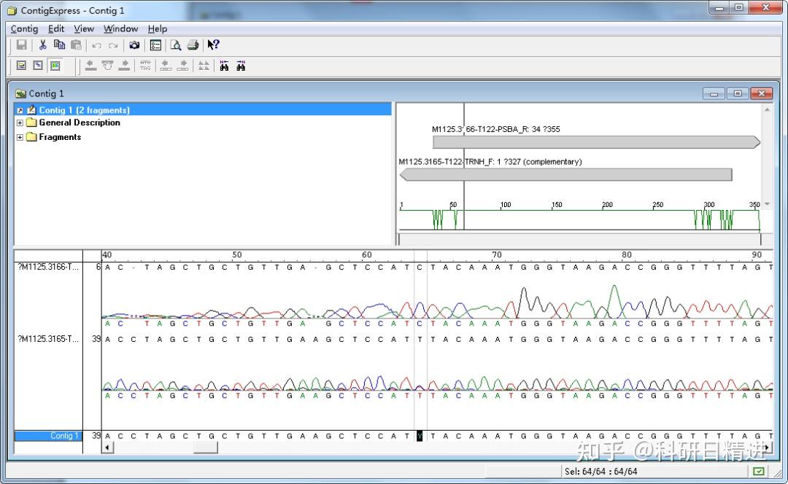Open the View menu
The width and height of the screenshot is (788, 484).
coord(84,28)
